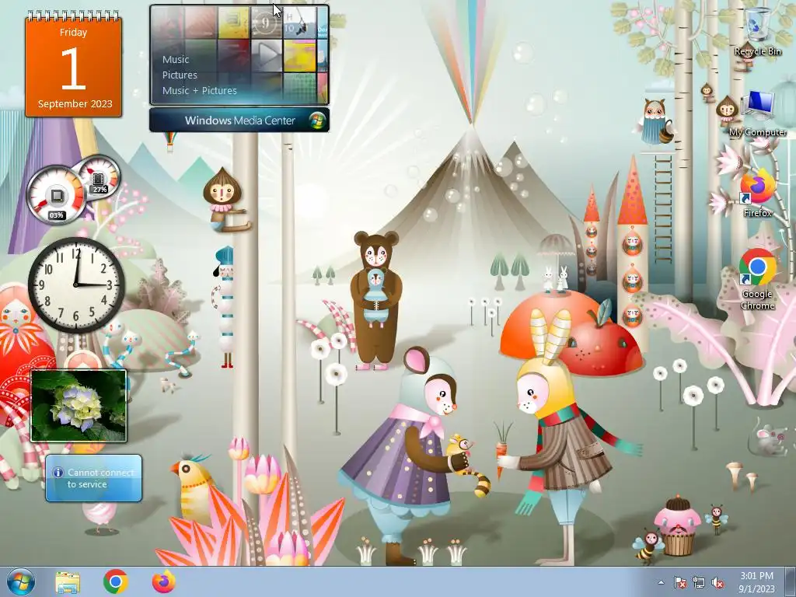Click the Windows Start orb

click(21, 581)
